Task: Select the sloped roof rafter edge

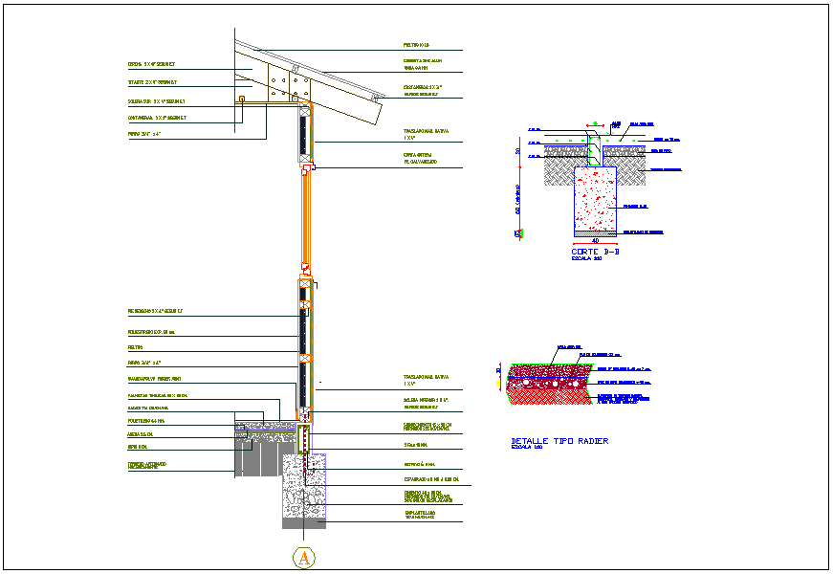Action: click(x=335, y=100)
